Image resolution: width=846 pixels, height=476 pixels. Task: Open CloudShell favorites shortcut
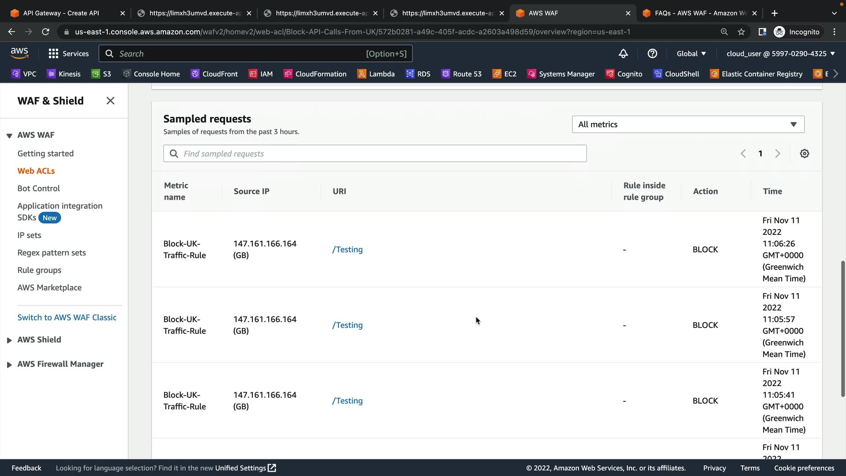pyautogui.click(x=676, y=74)
